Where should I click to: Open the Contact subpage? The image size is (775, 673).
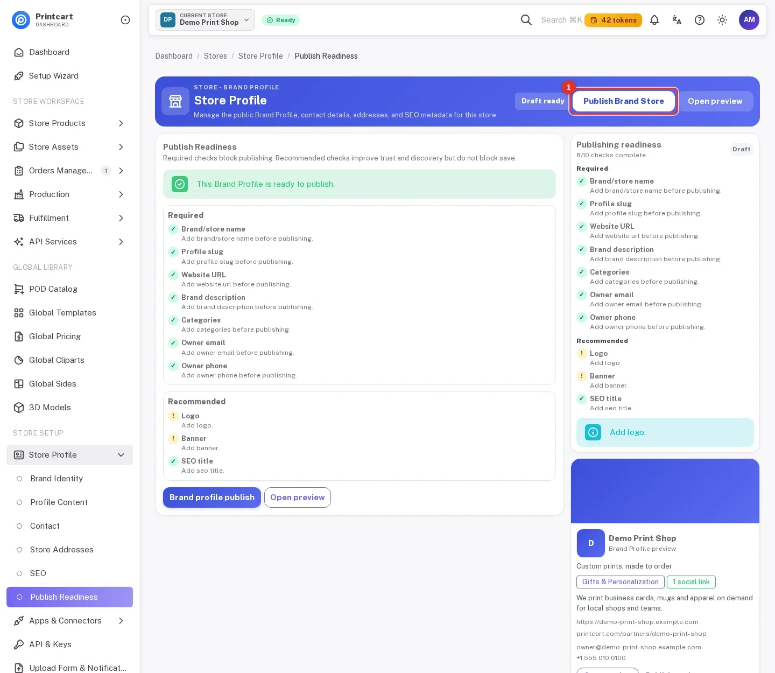coord(69,526)
